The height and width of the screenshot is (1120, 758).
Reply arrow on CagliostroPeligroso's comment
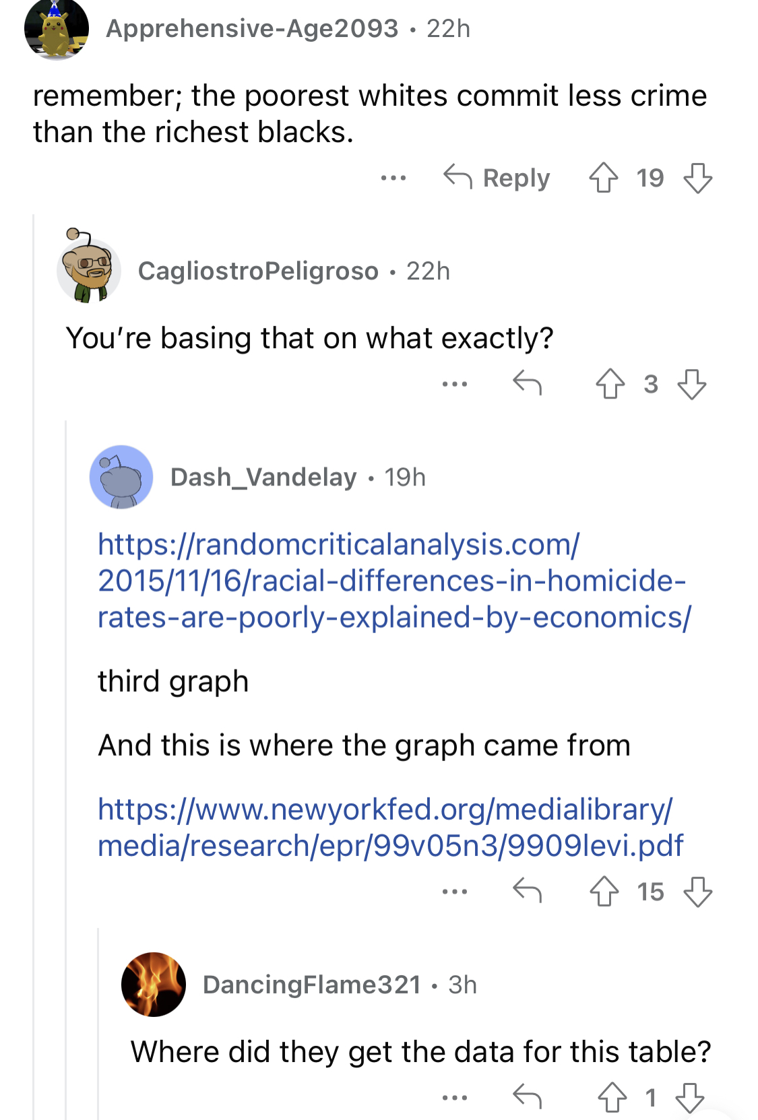(x=527, y=383)
